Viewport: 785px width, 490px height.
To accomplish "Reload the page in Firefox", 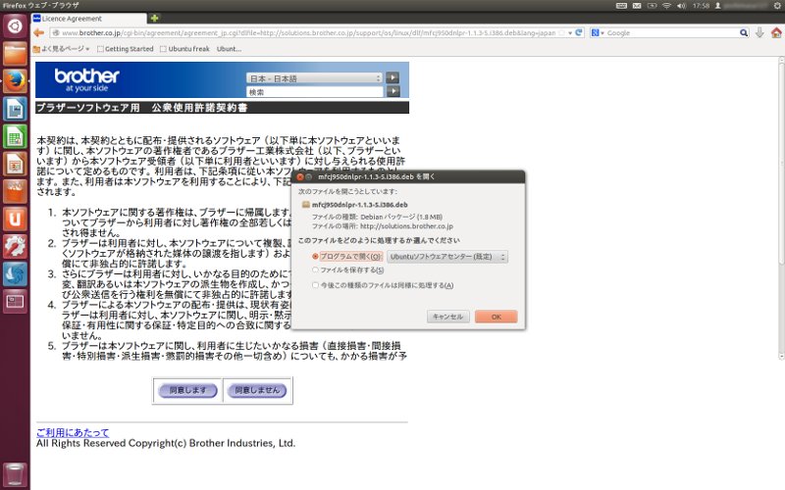I will [579, 32].
